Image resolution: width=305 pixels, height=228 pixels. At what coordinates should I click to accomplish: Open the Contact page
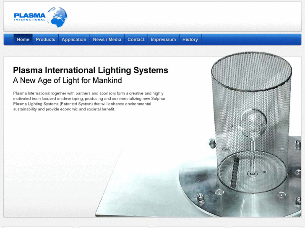coord(136,39)
